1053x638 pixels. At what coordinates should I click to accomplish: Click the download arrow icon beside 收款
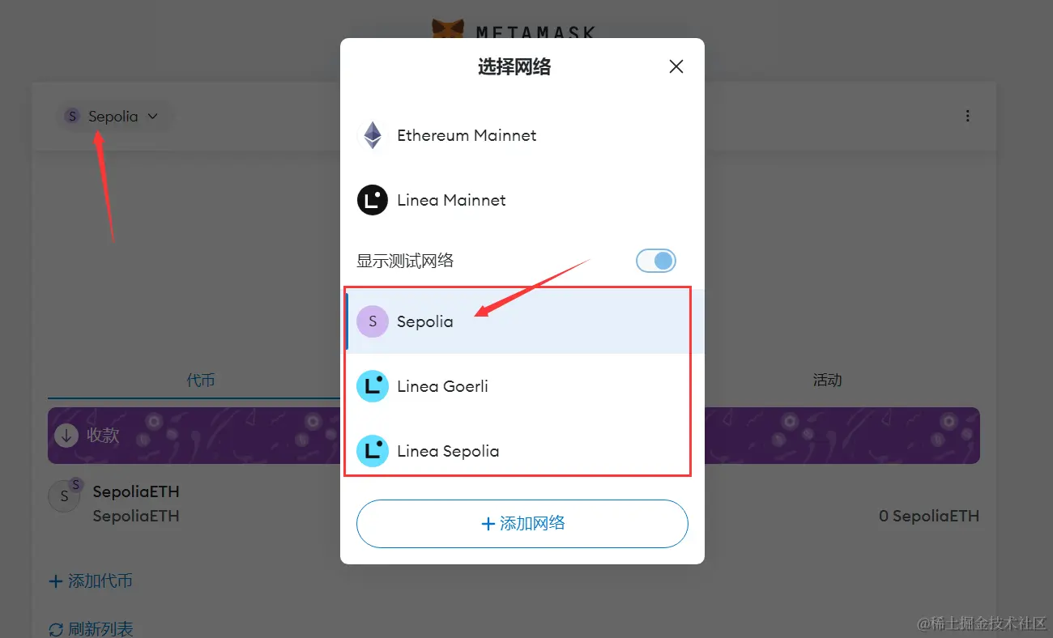coord(66,435)
